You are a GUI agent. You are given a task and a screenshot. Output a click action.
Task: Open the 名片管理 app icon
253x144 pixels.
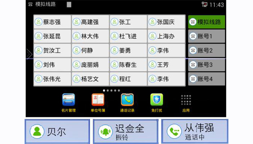click(69, 100)
